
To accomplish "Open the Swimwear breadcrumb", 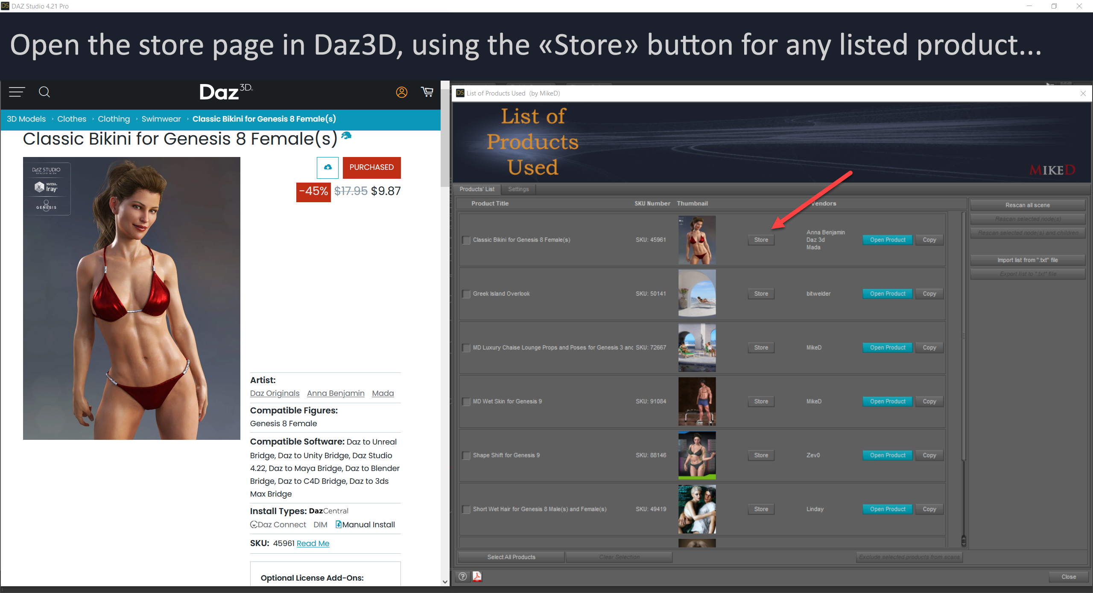I will [161, 119].
